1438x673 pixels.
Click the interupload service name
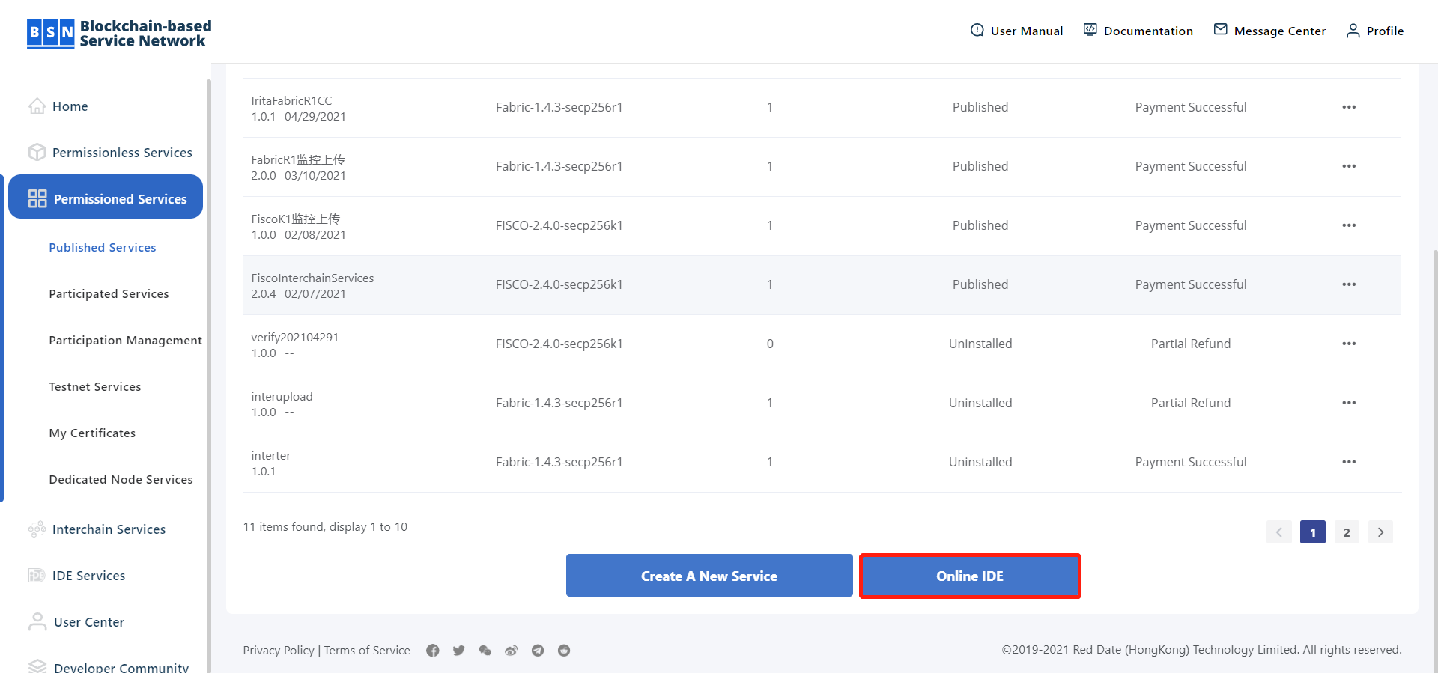tap(282, 396)
